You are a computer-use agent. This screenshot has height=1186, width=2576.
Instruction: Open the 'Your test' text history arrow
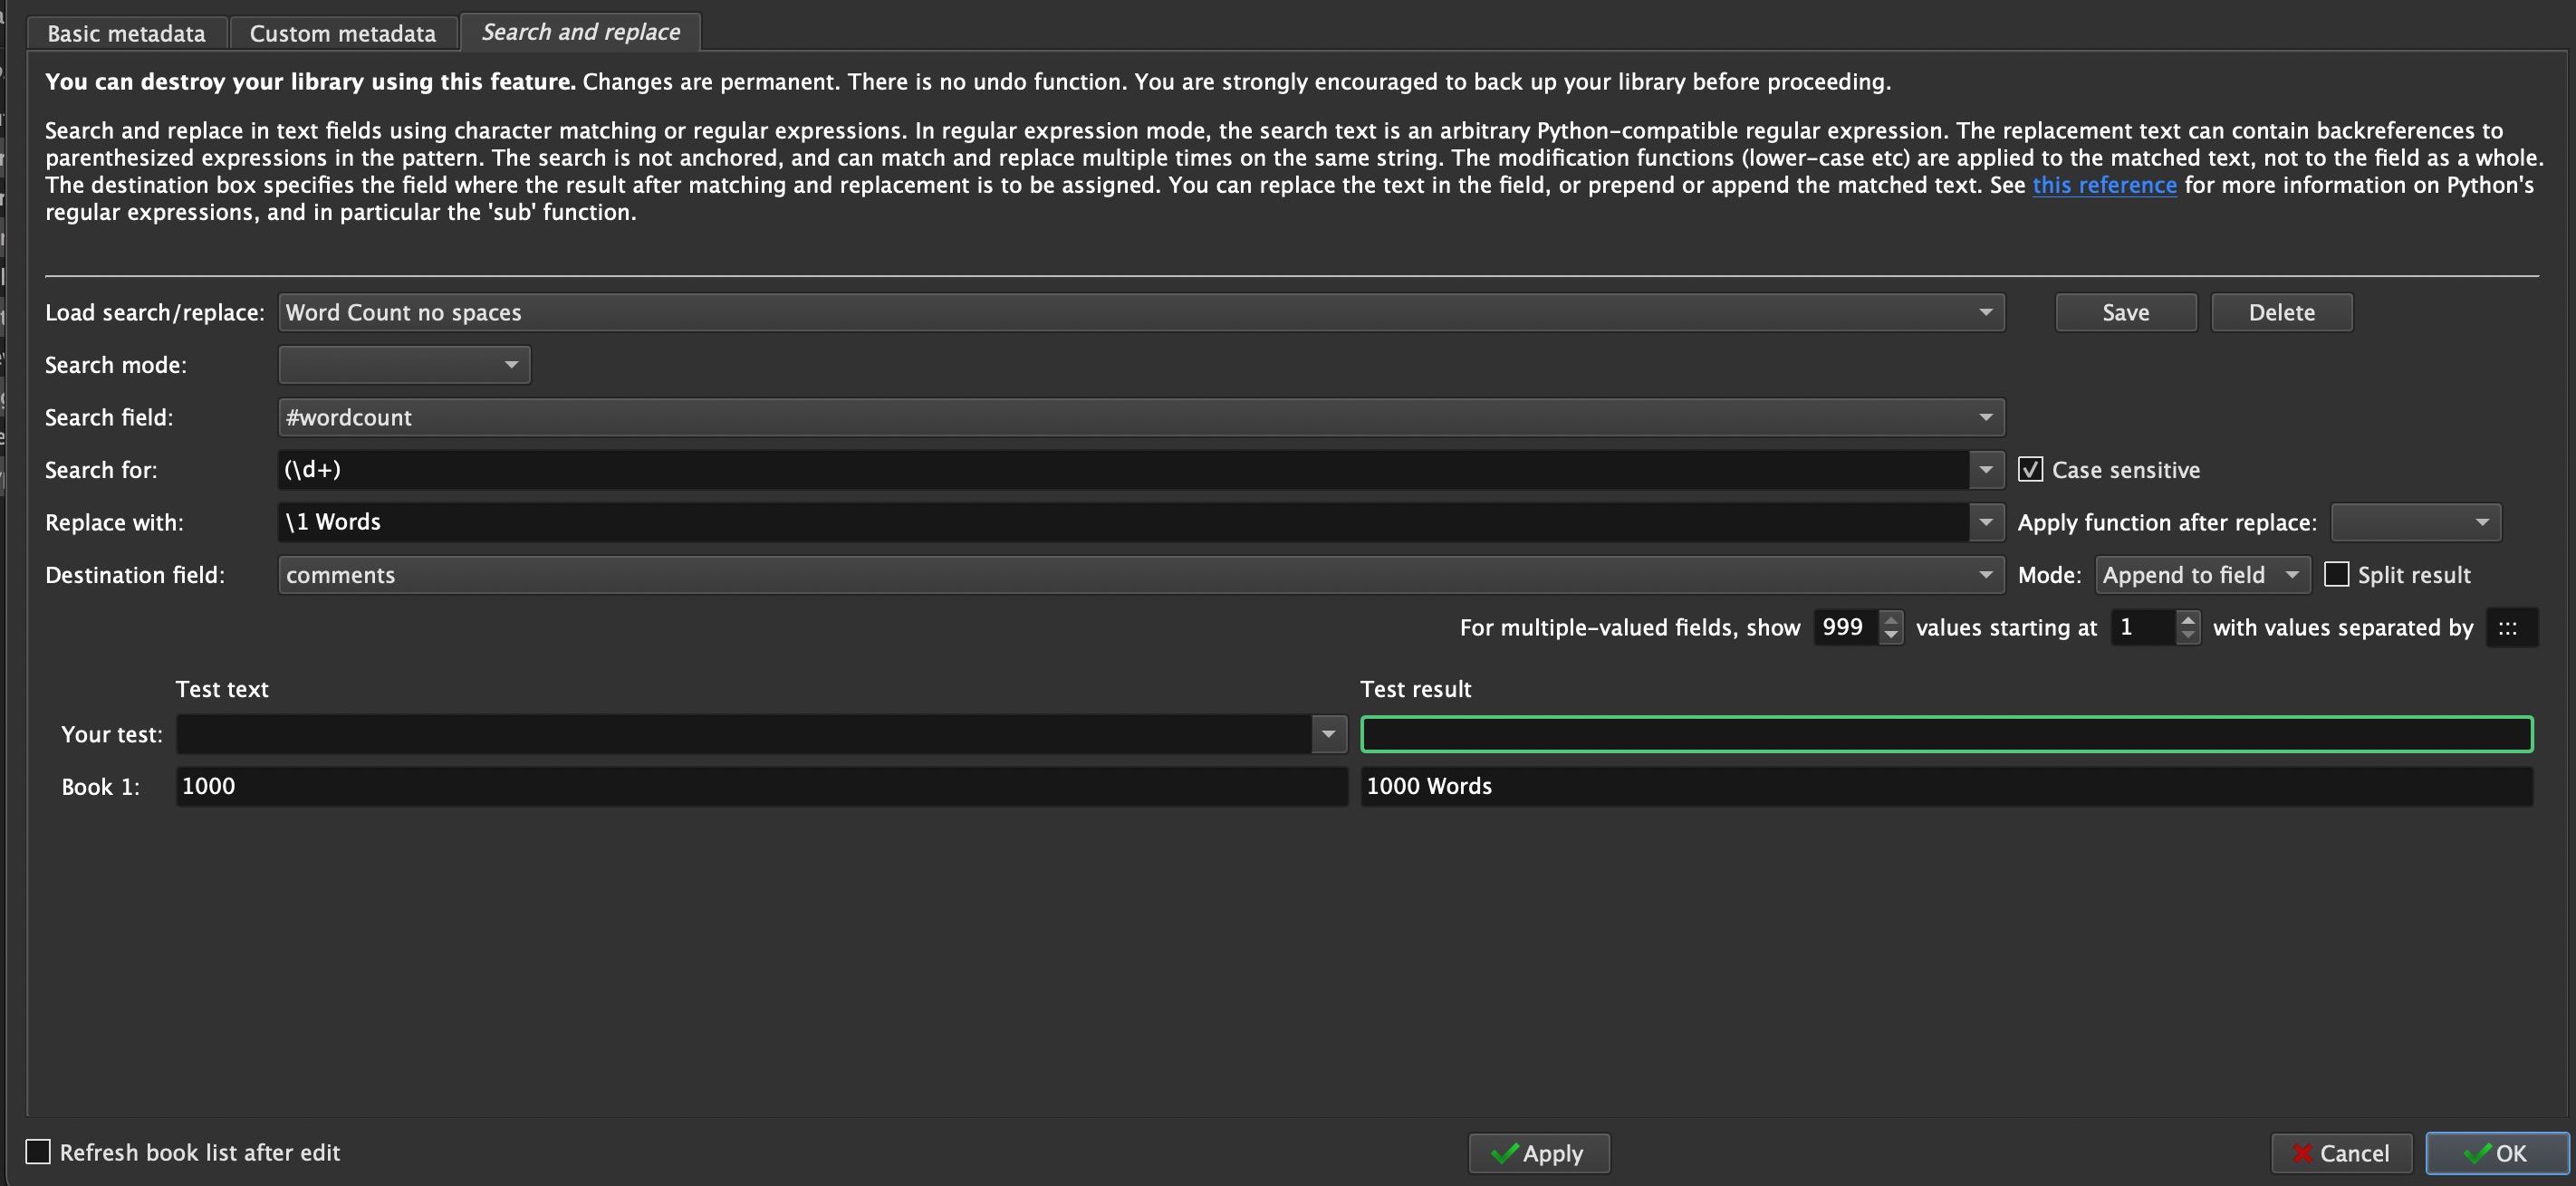(x=1328, y=734)
